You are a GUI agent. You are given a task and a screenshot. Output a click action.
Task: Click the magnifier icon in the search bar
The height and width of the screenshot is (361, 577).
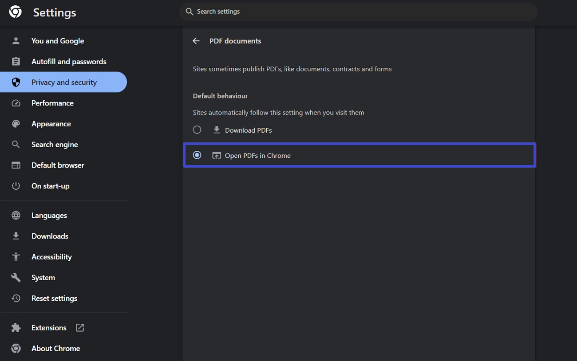pyautogui.click(x=190, y=12)
